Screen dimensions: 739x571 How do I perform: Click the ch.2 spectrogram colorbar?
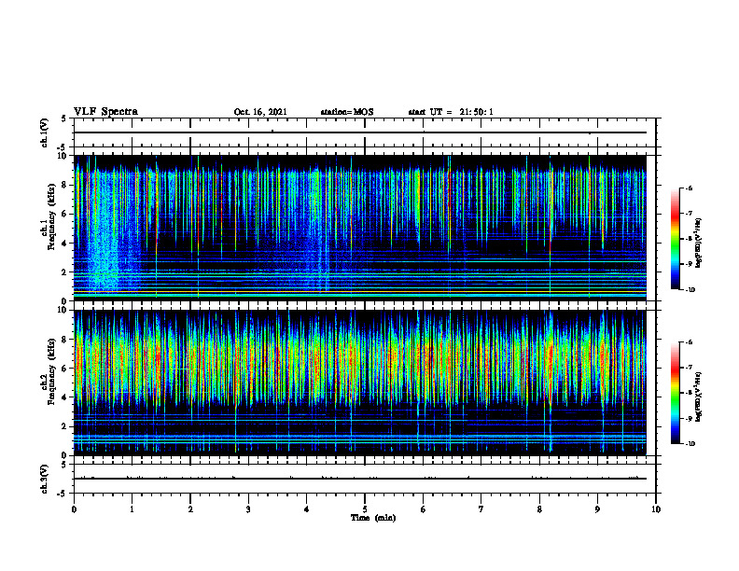coord(675,393)
